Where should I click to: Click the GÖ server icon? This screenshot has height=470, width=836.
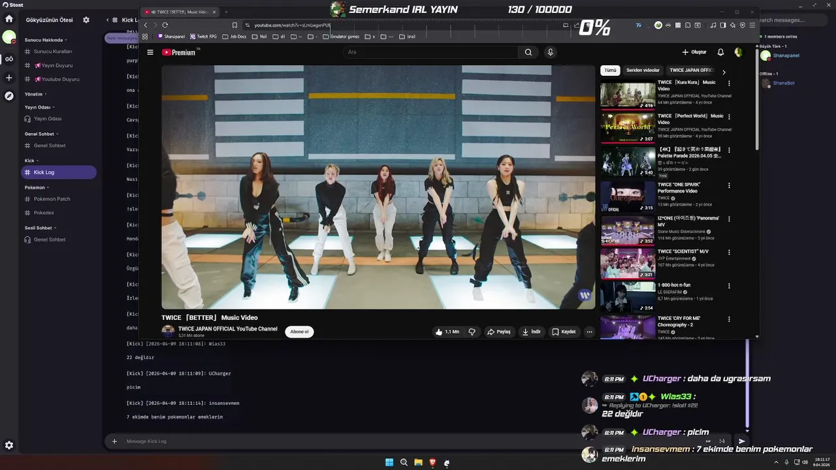[9, 59]
